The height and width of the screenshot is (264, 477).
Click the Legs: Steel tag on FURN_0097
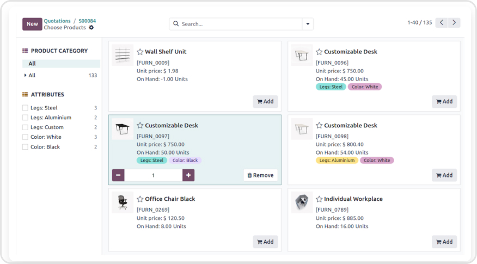[x=152, y=160]
